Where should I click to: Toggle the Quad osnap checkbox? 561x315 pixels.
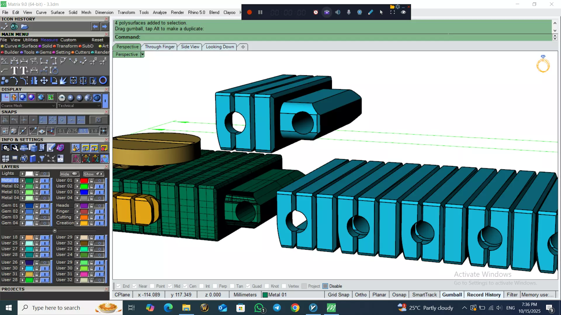click(248, 286)
